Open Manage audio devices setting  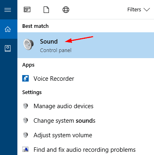click(63, 106)
